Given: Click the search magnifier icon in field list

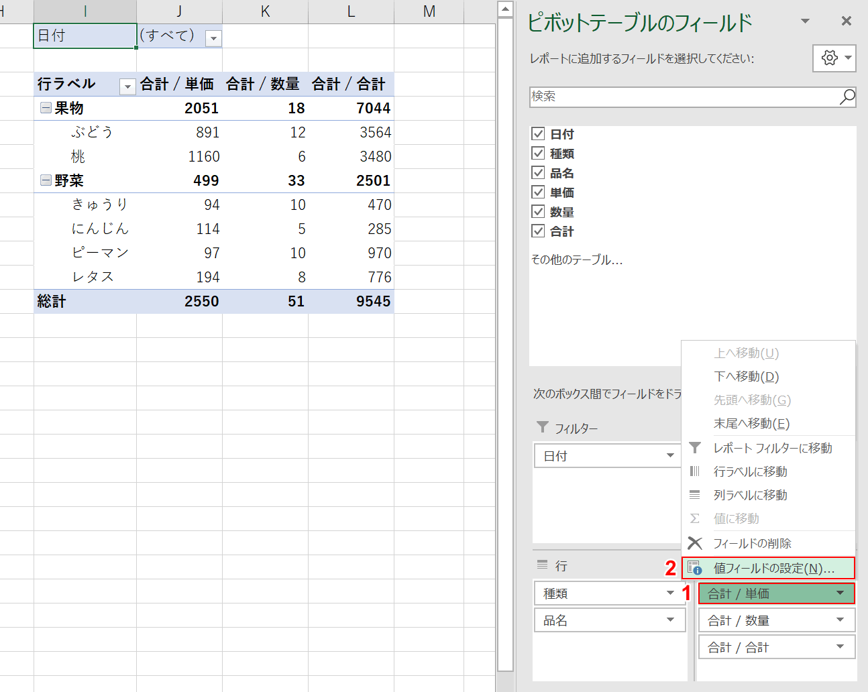Looking at the screenshot, I should point(847,97).
